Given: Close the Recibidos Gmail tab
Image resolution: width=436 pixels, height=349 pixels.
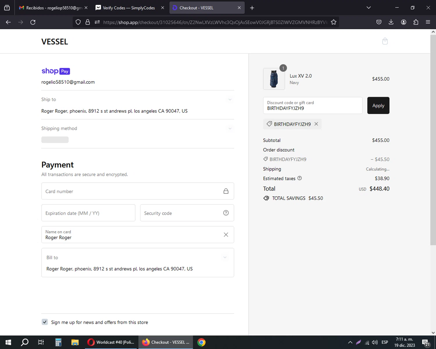Looking at the screenshot, I should point(86,8).
